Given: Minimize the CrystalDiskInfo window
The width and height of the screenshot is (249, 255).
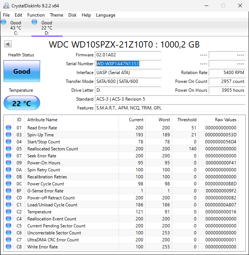Looking at the screenshot, I should [207, 6].
